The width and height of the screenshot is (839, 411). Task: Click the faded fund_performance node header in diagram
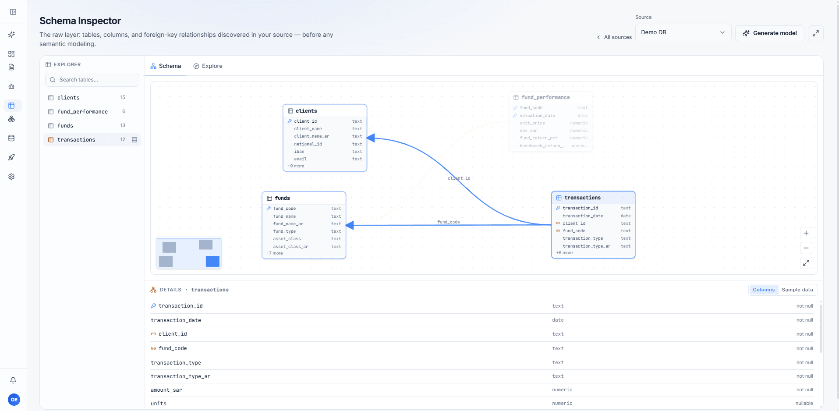(x=550, y=97)
